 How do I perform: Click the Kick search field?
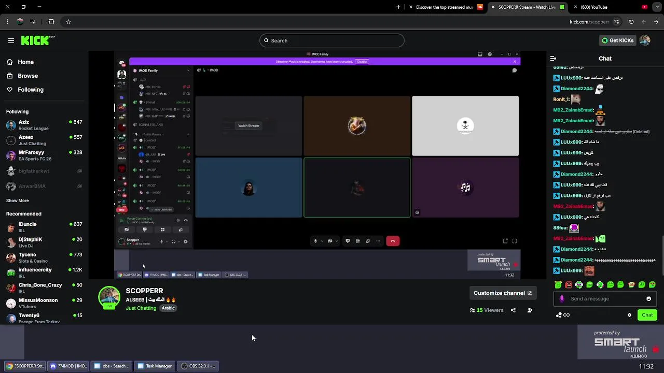point(332,40)
